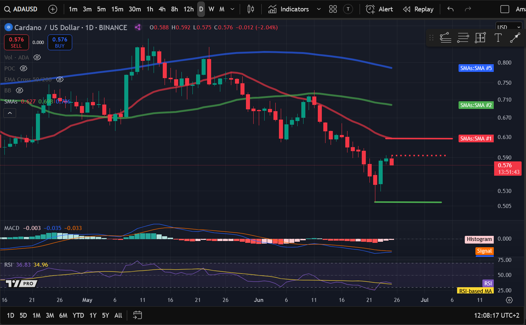Viewport: 526px width, 325px height.
Task: Click the 0.576 BUY button
Action: [x=60, y=42]
